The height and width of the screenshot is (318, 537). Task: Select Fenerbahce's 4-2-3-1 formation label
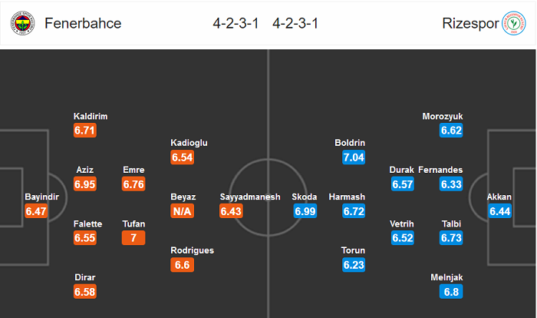pyautogui.click(x=236, y=23)
